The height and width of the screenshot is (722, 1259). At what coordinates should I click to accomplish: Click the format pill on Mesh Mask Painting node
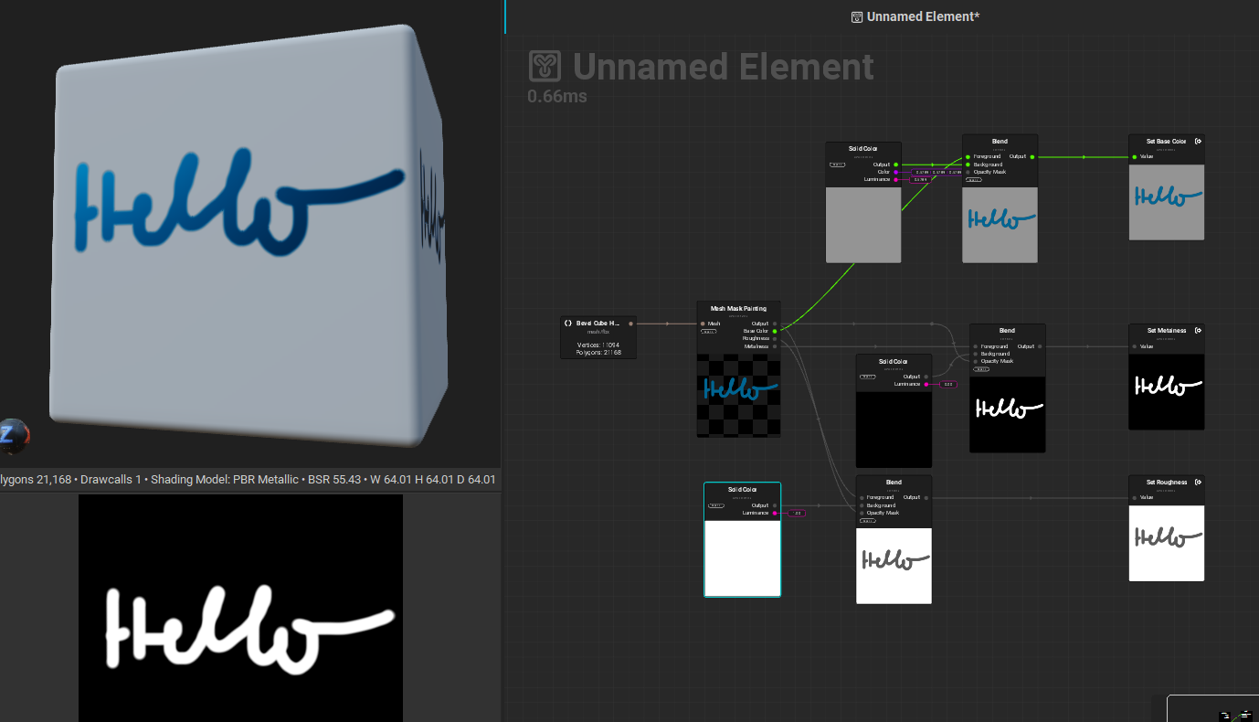click(709, 332)
